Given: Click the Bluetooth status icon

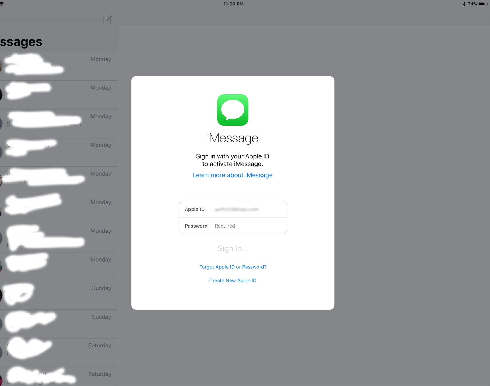Looking at the screenshot, I should click(x=464, y=4).
